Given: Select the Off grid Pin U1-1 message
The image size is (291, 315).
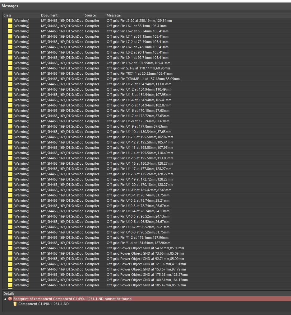Looking at the screenshot, I should coord(139,84).
